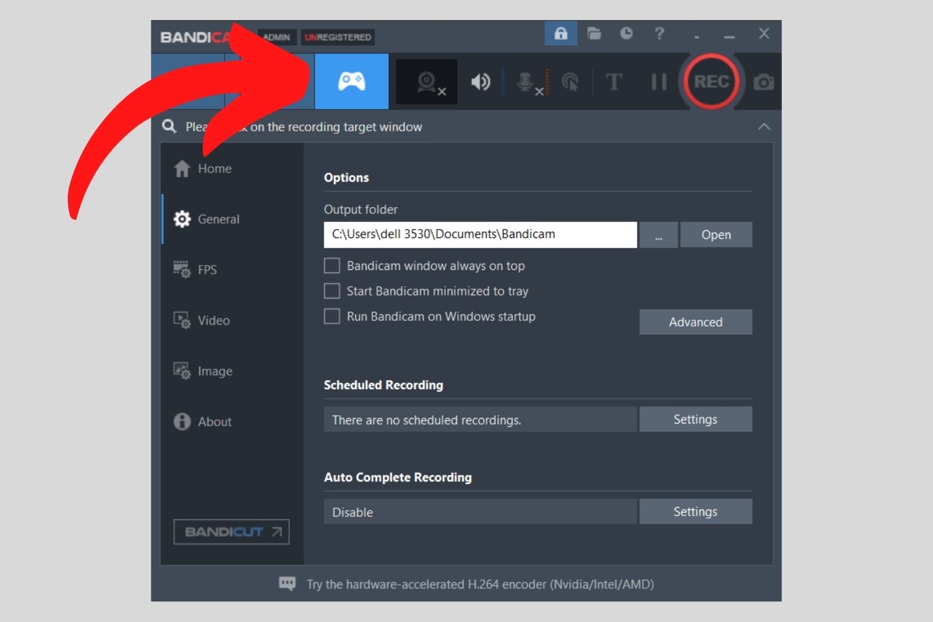The image size is (933, 622).
Task: Toggle mouse cursor effect icon
Action: 570,82
